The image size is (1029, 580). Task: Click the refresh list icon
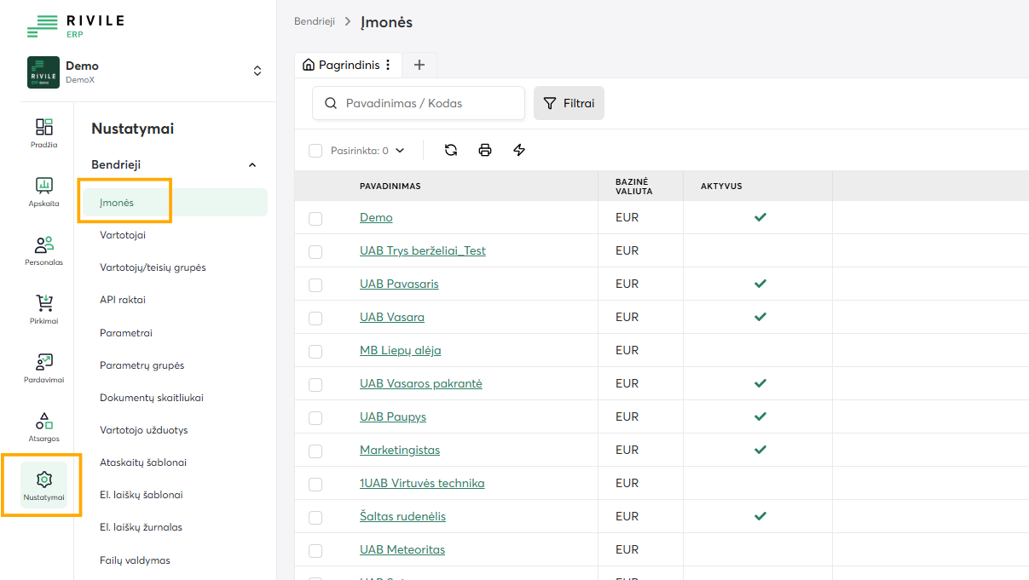click(x=451, y=150)
